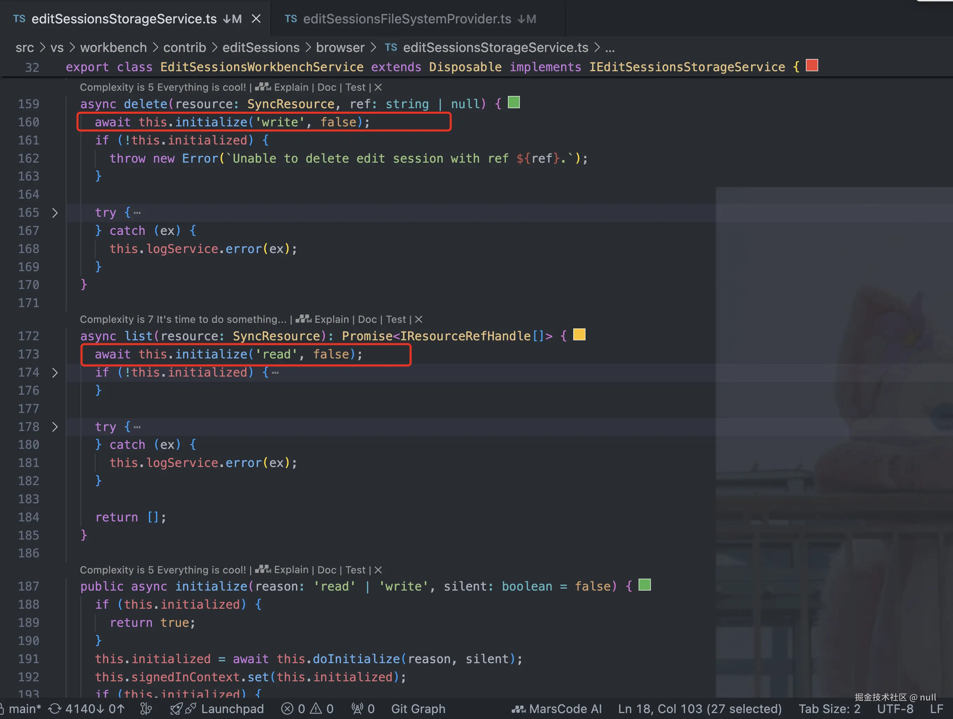Click the yellow complexity square on line 172

click(579, 334)
